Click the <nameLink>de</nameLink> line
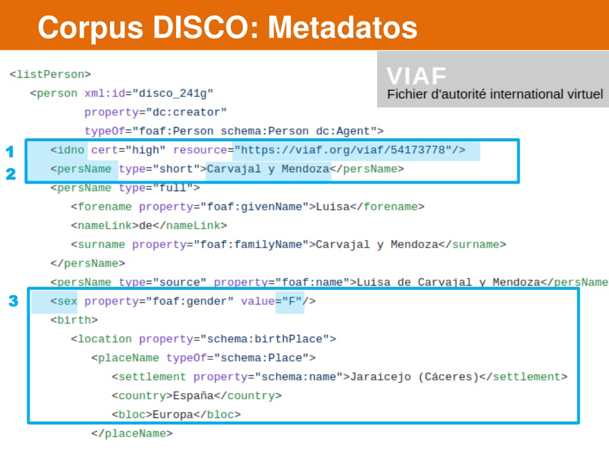 (149, 226)
